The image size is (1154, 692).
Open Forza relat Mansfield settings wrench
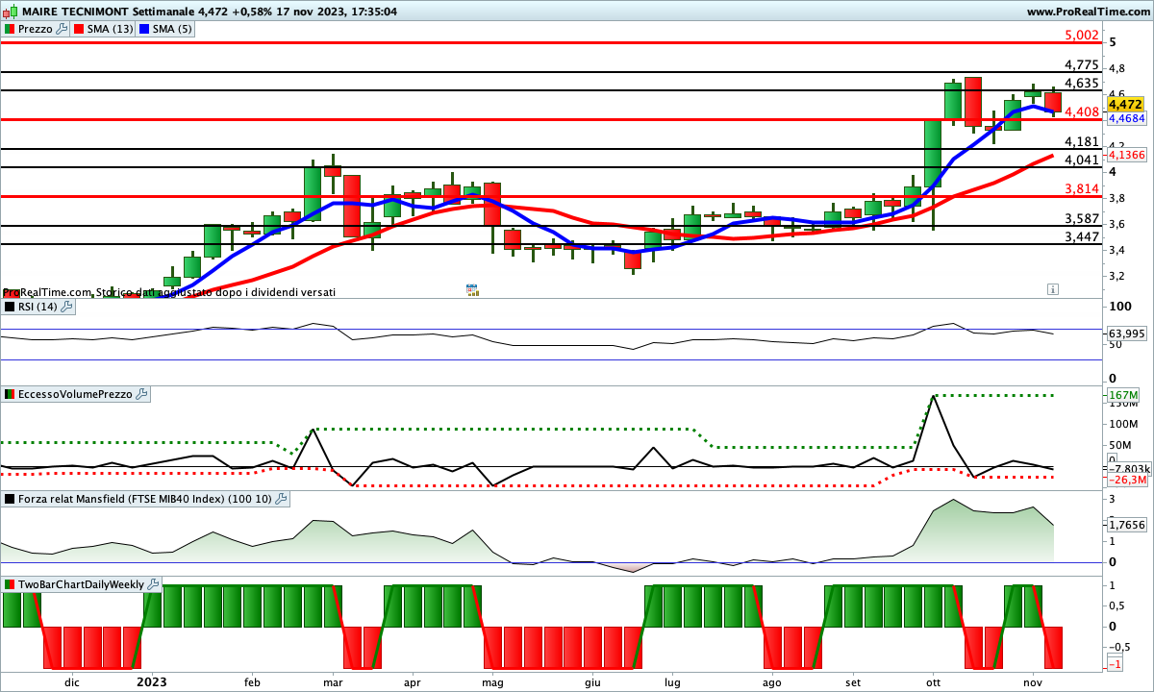point(281,499)
